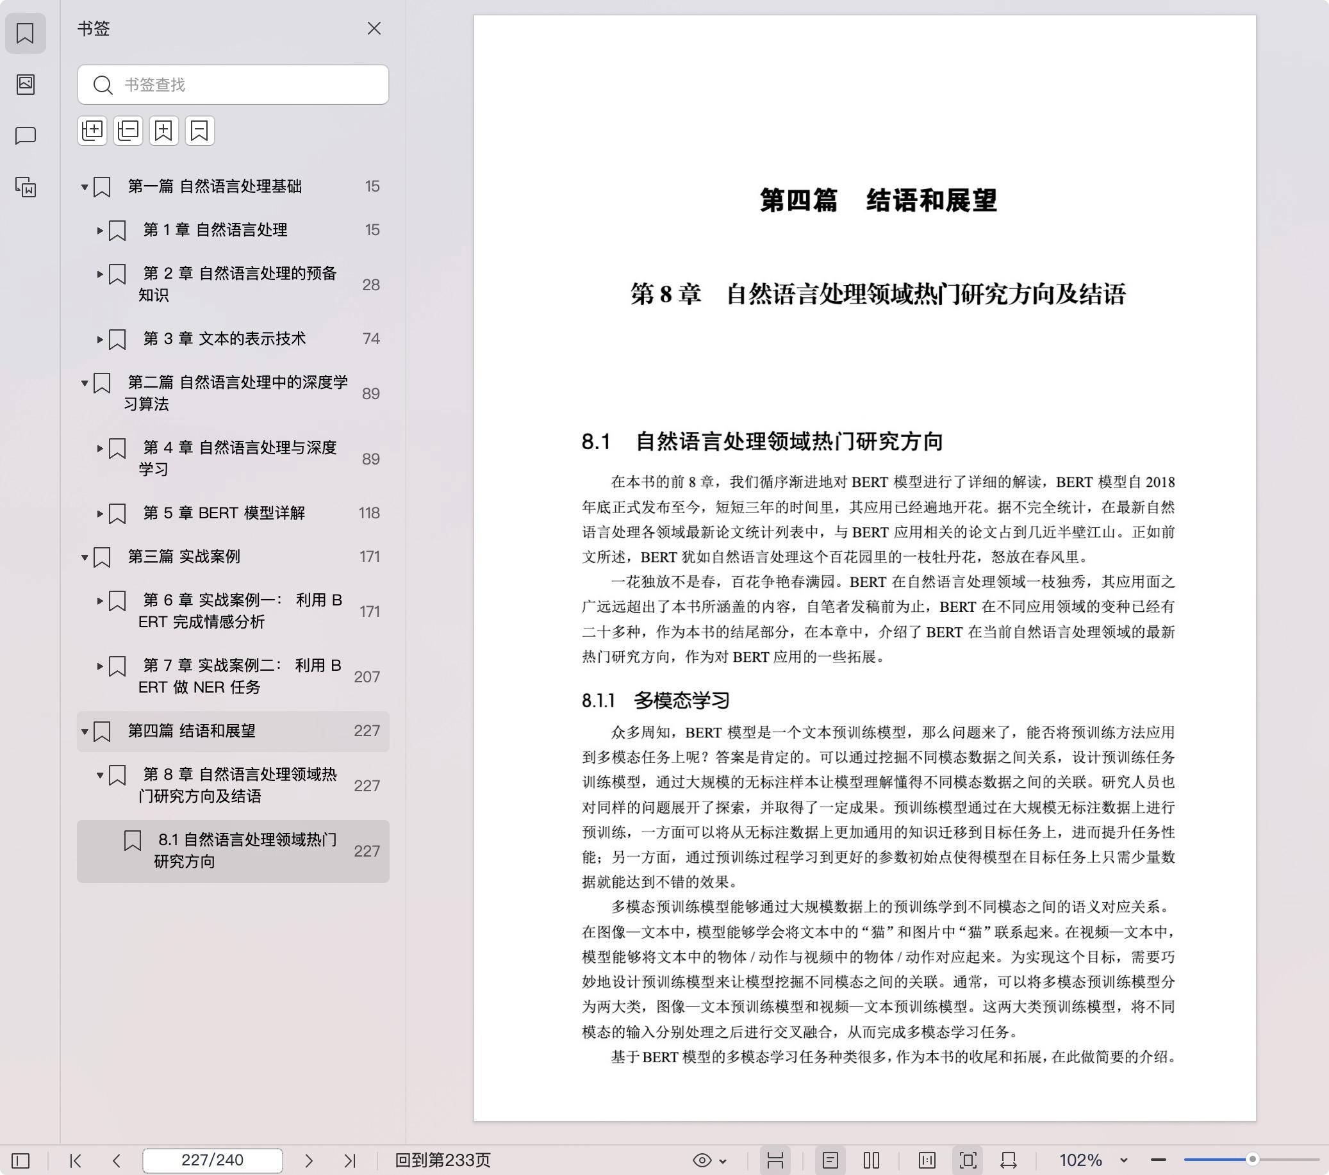Image resolution: width=1329 pixels, height=1175 pixels.
Task: Jump to bookmark 第一篇 自然语言处理基础
Action: pos(215,186)
